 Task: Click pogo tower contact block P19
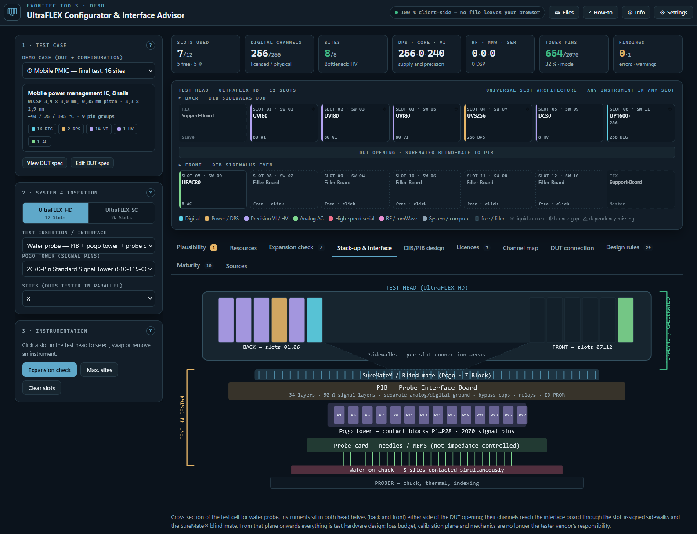click(466, 415)
